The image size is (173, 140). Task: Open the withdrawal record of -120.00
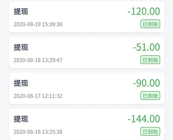(x=86, y=17)
